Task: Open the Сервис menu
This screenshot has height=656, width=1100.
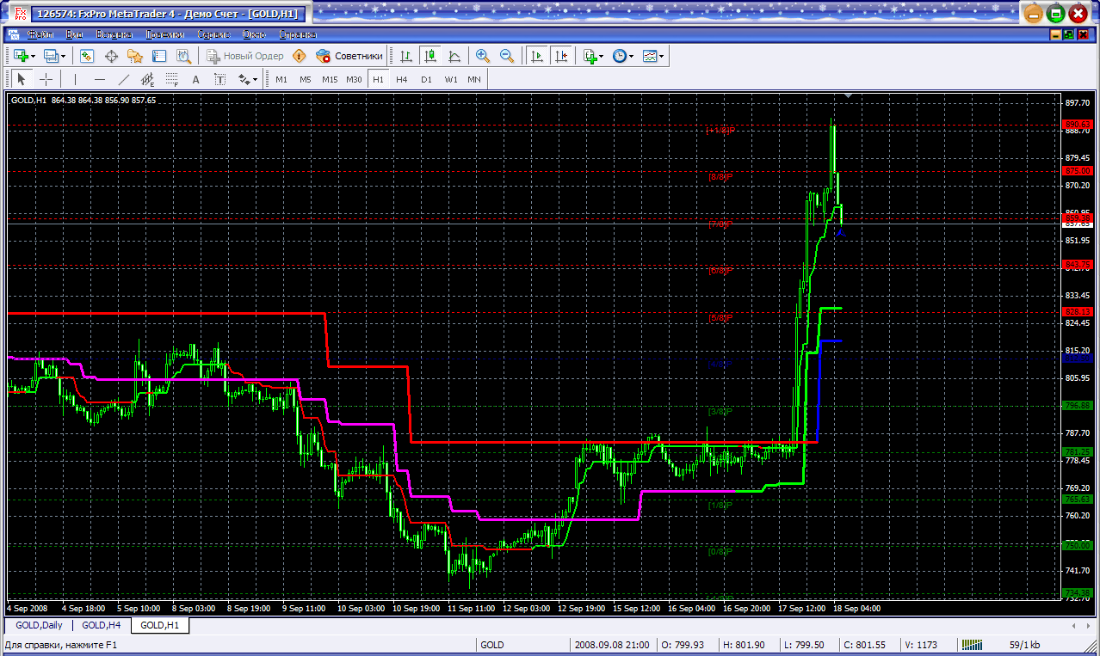Action: (213, 34)
